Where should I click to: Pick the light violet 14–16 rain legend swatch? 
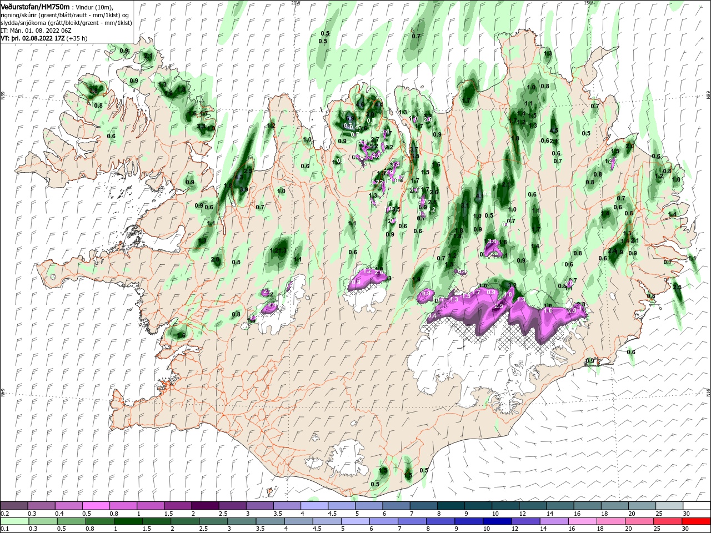(x=553, y=521)
